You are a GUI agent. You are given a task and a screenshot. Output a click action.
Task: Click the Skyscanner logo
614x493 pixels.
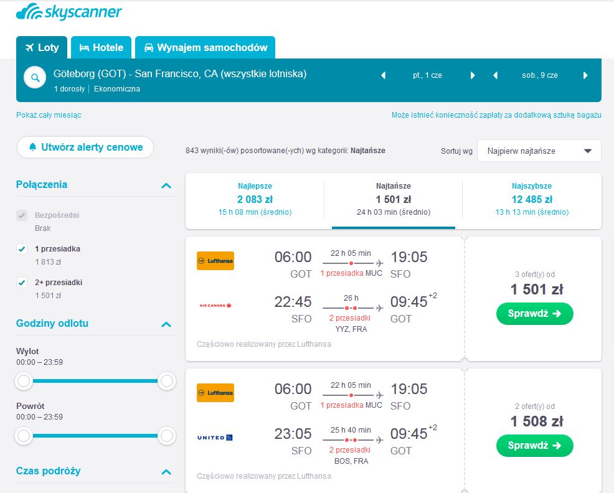pos(69,12)
